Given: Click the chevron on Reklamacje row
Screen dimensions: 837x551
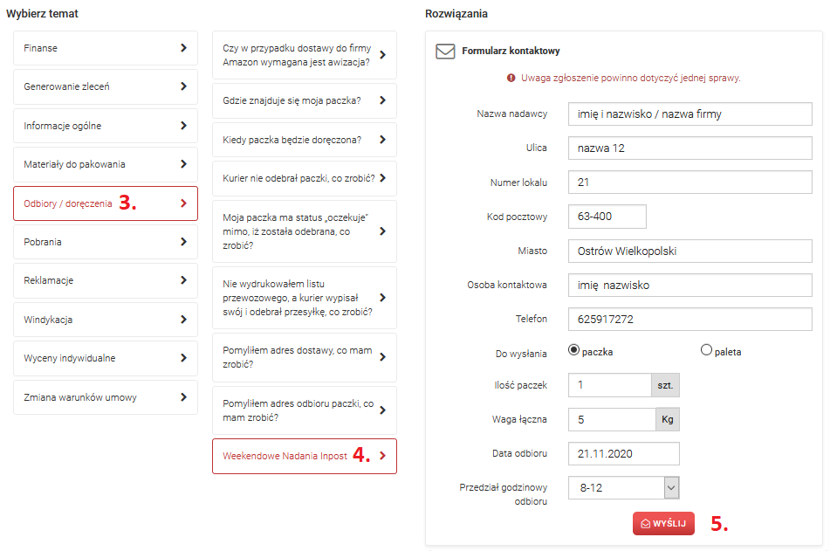Looking at the screenshot, I should 183,280.
